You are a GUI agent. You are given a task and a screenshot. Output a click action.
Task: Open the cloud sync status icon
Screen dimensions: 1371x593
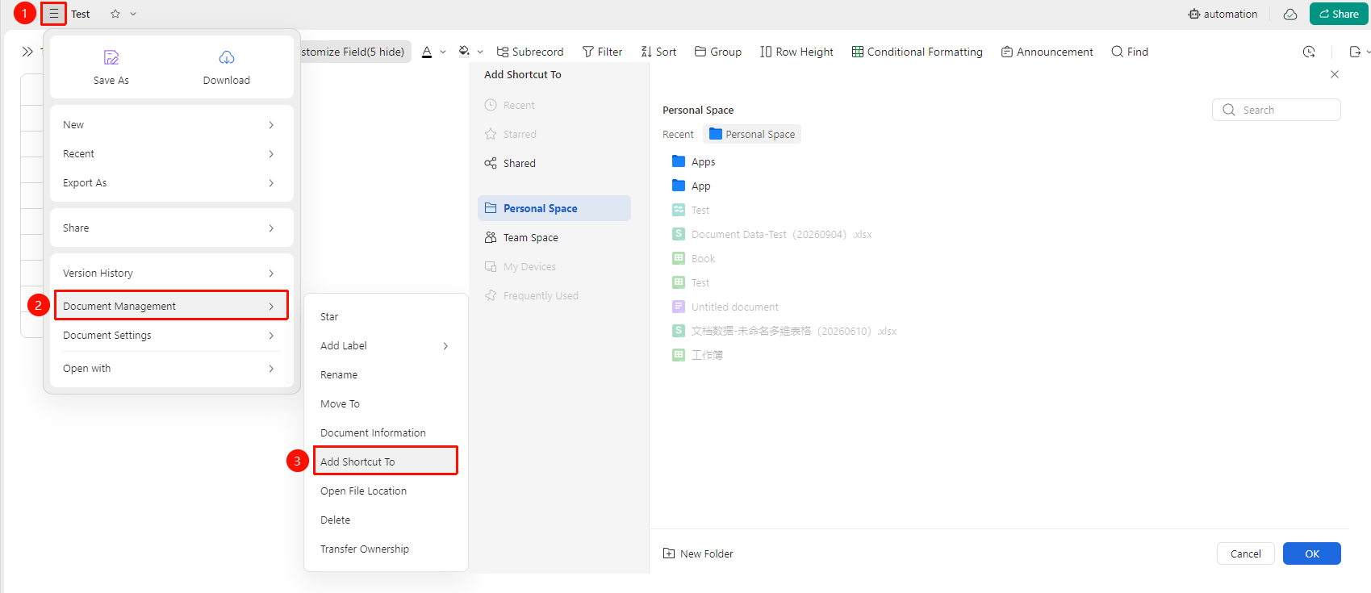tap(1290, 14)
